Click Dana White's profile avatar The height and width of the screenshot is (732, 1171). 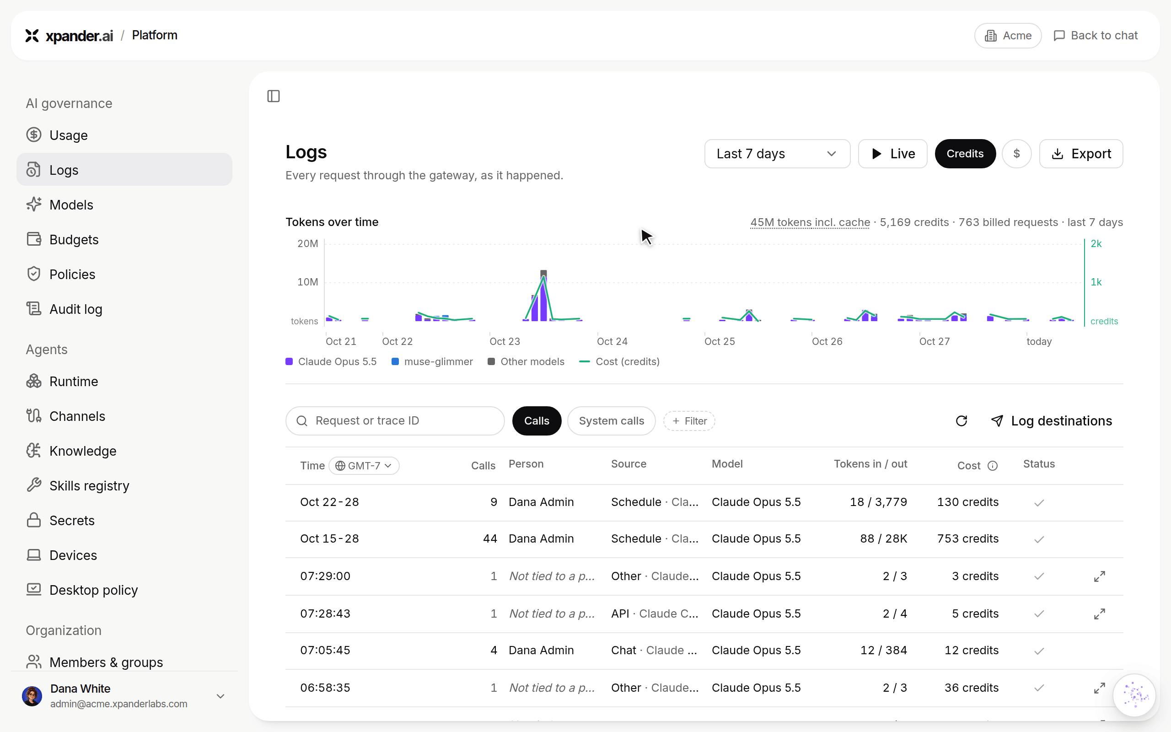coord(32,696)
